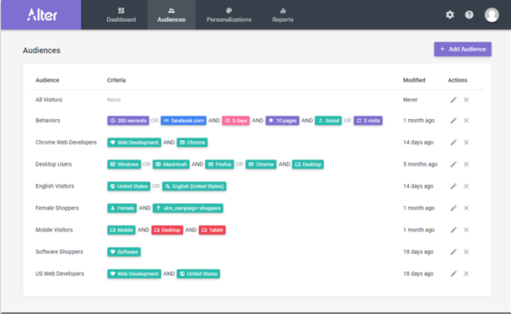Viewport: 511px width, 314px height.
Task: Edit the Female Shoppers audience
Action: (453, 208)
